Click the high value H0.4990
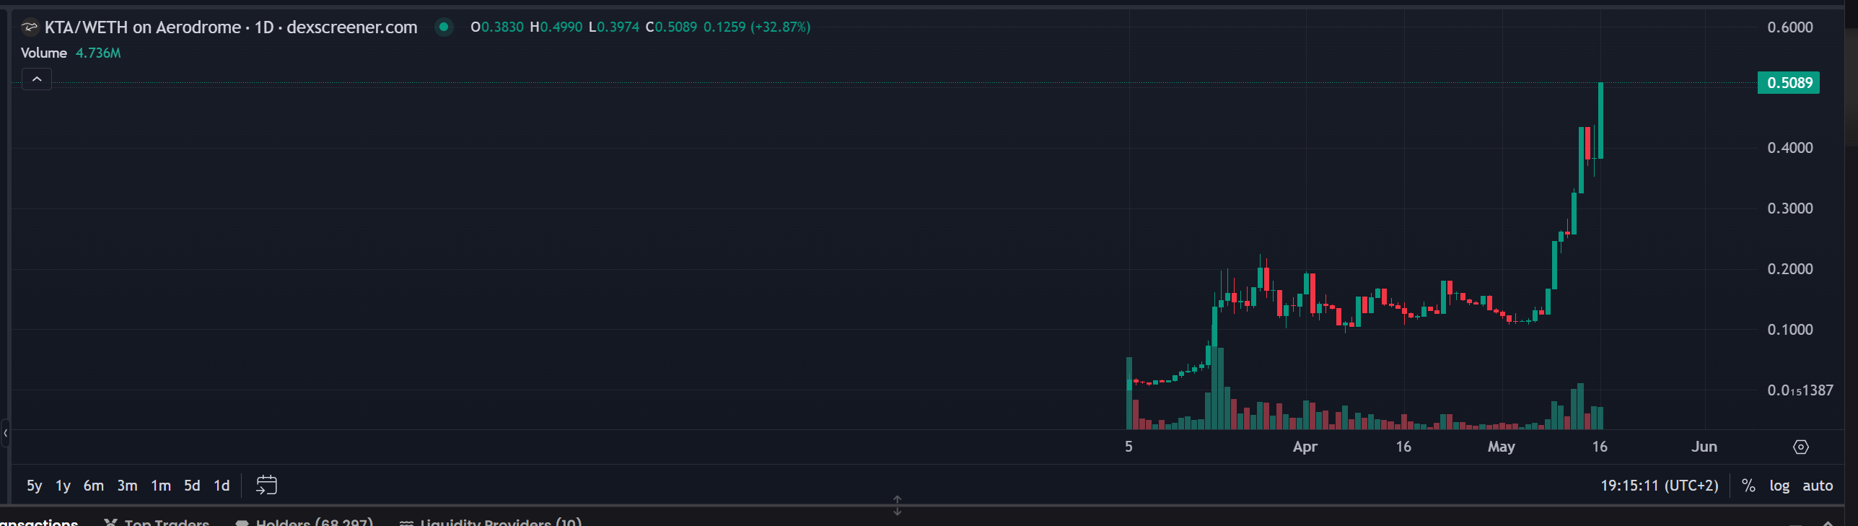Viewport: 1858px width, 526px height. click(x=556, y=27)
